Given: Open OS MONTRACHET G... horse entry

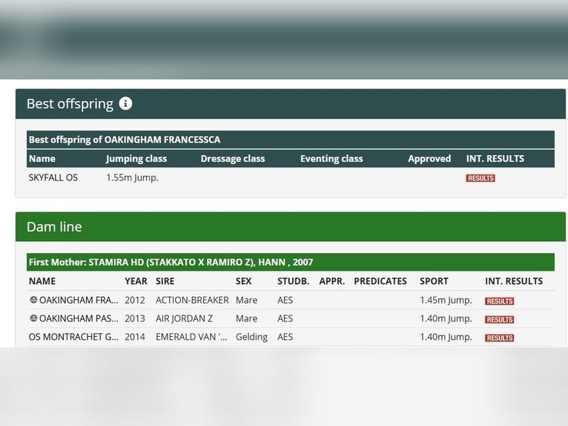Looking at the screenshot, I should (73, 337).
